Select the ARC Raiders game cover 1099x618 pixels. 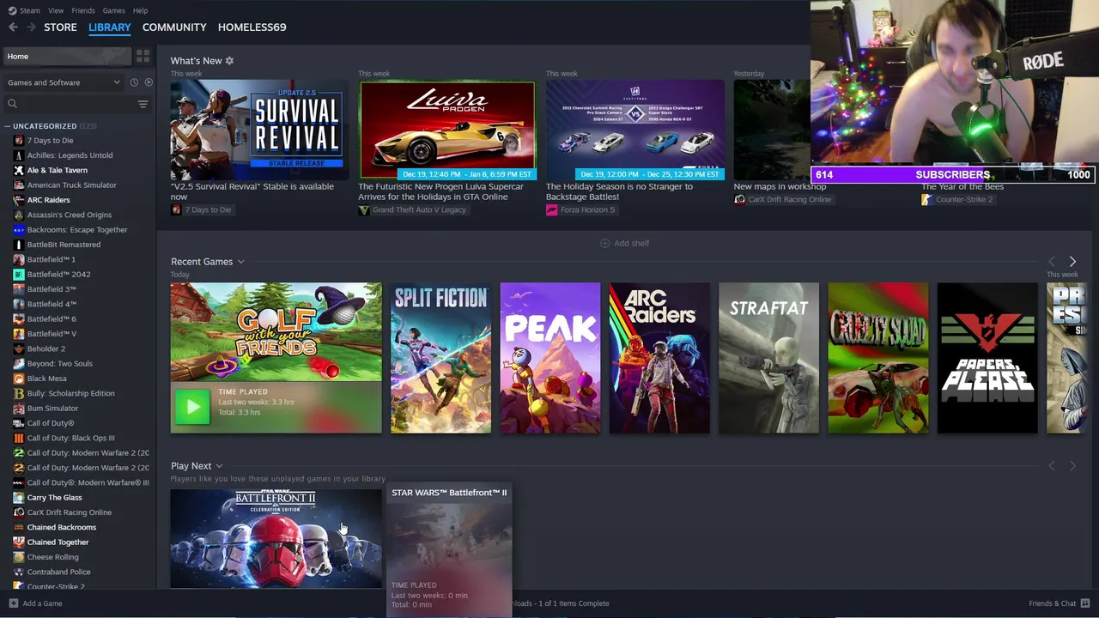point(659,358)
